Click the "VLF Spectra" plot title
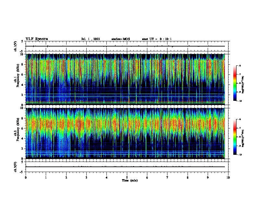 (x=37, y=39)
